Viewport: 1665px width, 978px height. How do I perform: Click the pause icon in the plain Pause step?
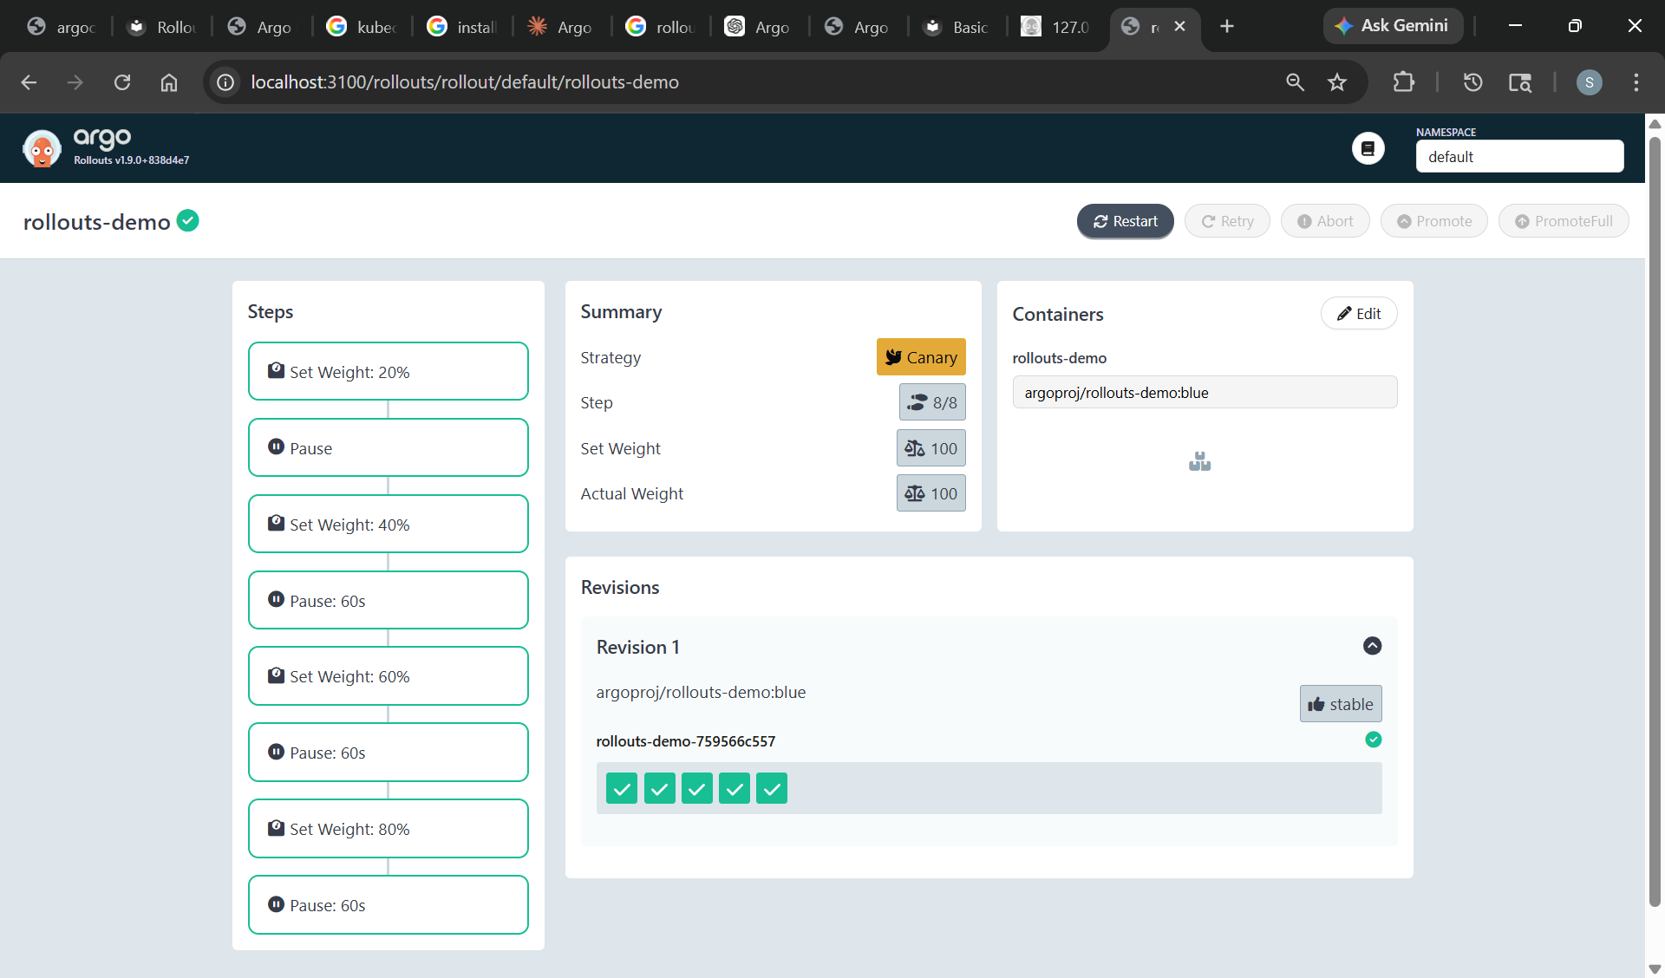[276, 447]
